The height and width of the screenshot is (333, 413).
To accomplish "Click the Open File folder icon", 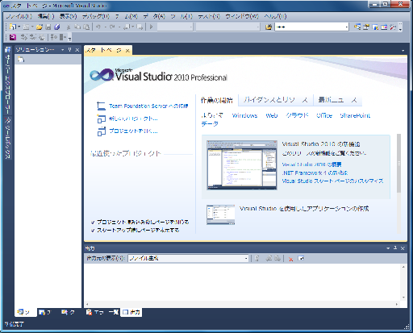I will click(x=40, y=27).
